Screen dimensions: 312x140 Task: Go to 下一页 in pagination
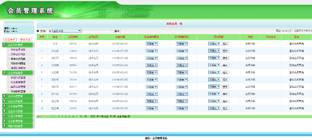[83, 117]
